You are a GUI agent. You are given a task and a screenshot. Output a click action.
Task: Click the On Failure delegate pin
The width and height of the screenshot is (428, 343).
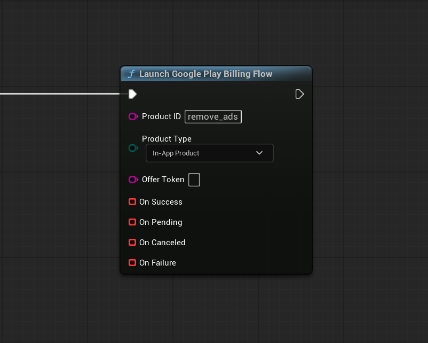pos(132,263)
